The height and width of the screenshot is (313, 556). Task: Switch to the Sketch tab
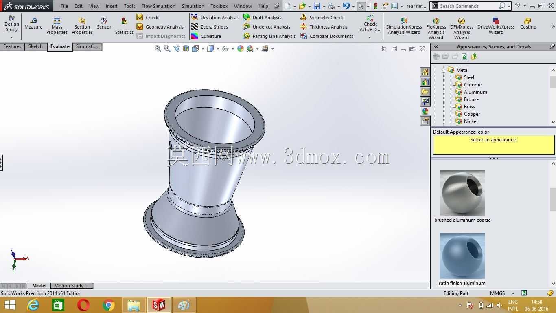point(35,46)
